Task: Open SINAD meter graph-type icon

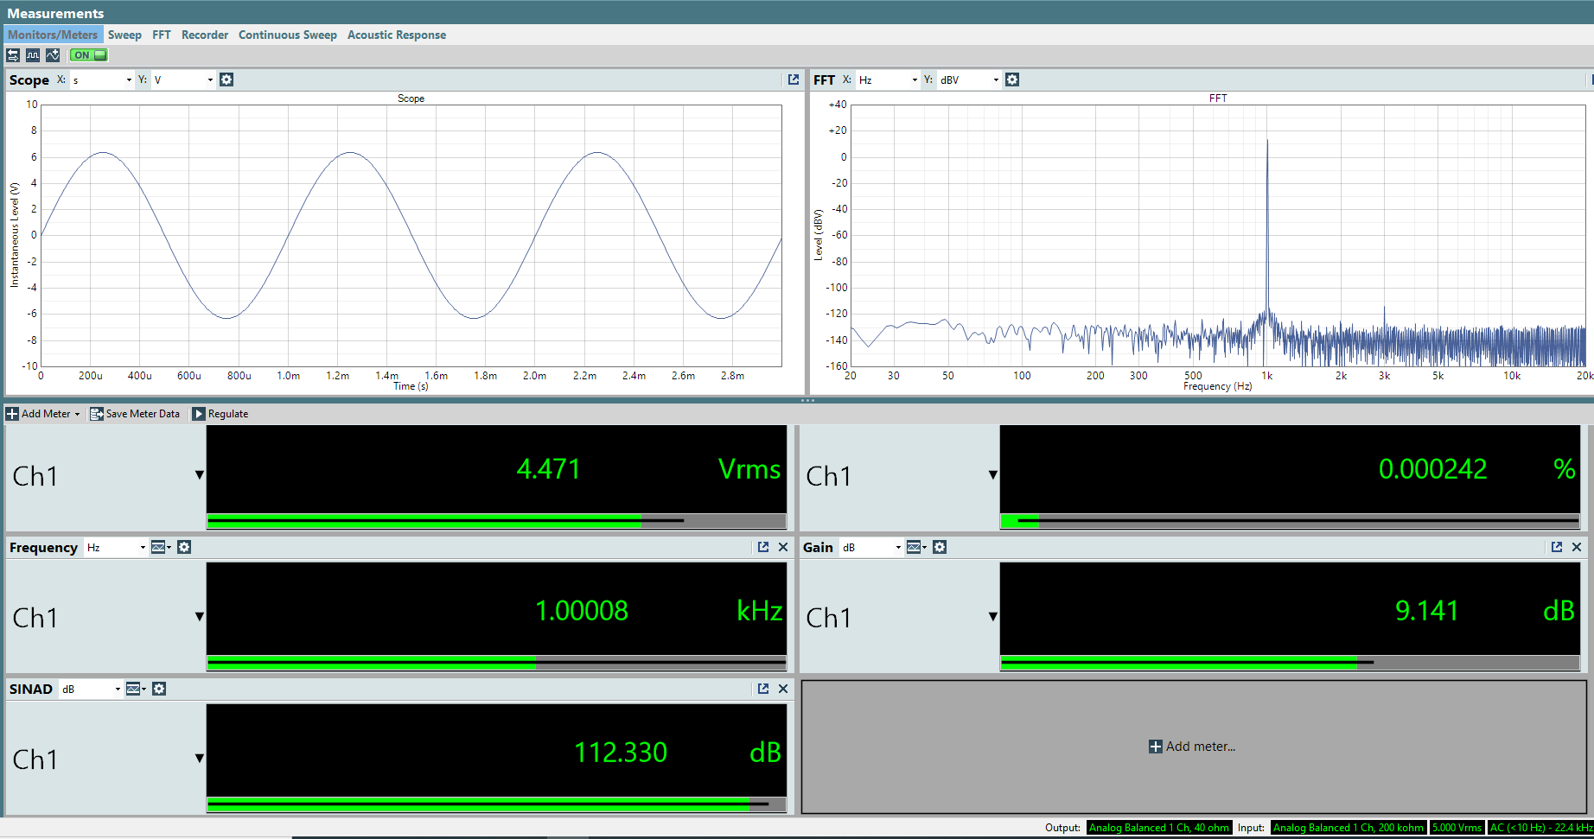Action: (x=136, y=689)
